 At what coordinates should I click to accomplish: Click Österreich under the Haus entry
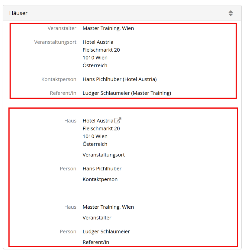[x=95, y=144]
